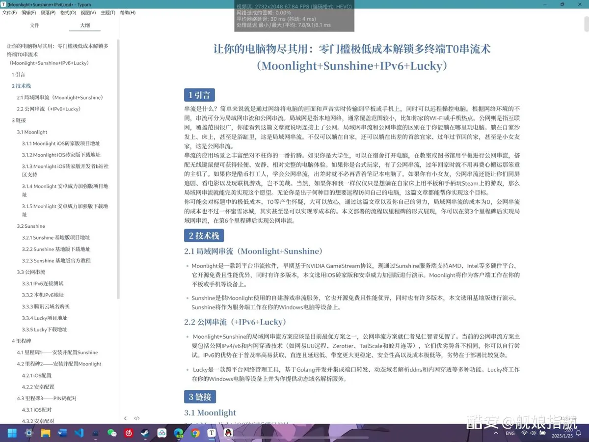Open the volume speaker tray control
Viewport: 589px width, 442px height.
534,433
